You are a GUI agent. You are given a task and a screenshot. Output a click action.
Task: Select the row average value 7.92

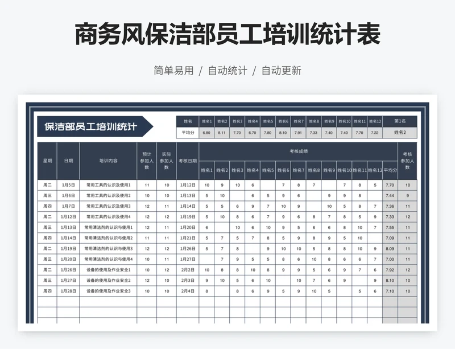click(x=390, y=270)
